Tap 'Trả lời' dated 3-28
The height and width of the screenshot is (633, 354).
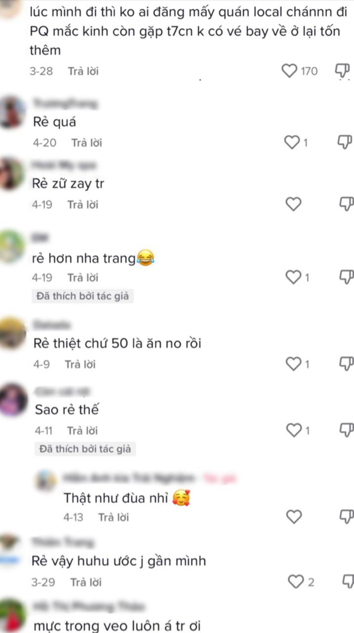point(83,71)
